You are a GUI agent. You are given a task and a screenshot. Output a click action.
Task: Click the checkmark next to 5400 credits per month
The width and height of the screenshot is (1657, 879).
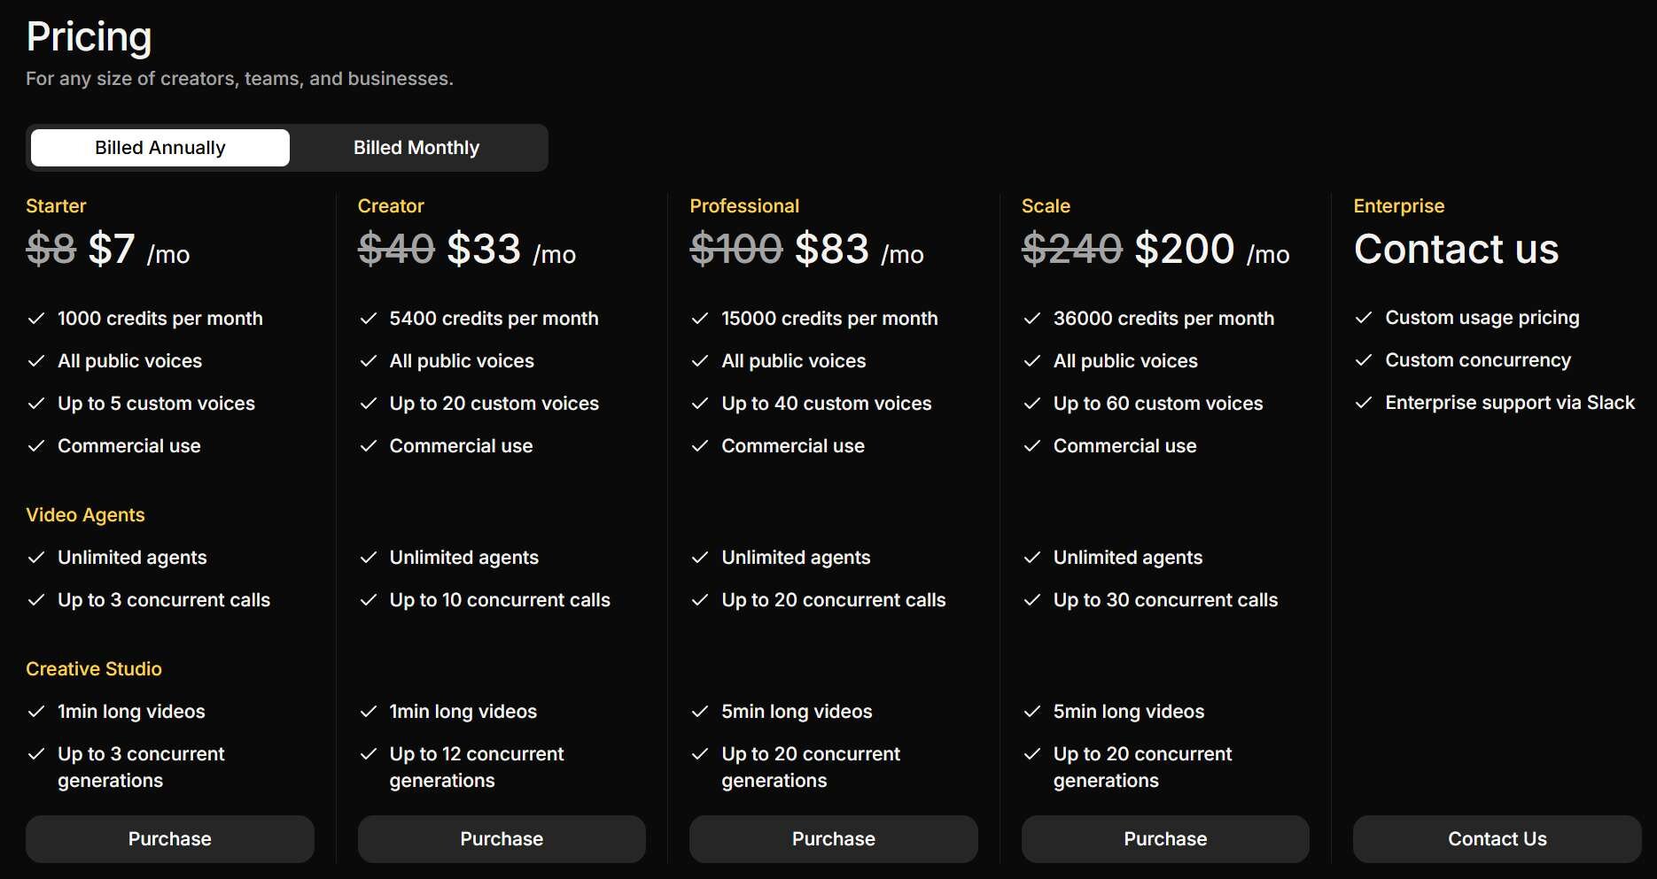click(369, 319)
